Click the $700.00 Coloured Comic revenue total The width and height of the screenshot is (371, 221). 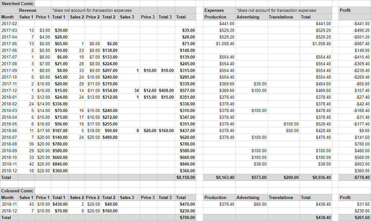(x=185, y=218)
